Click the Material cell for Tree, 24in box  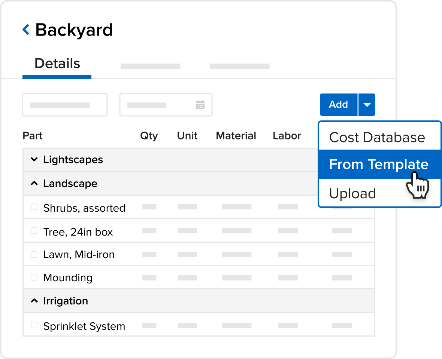coord(236,231)
